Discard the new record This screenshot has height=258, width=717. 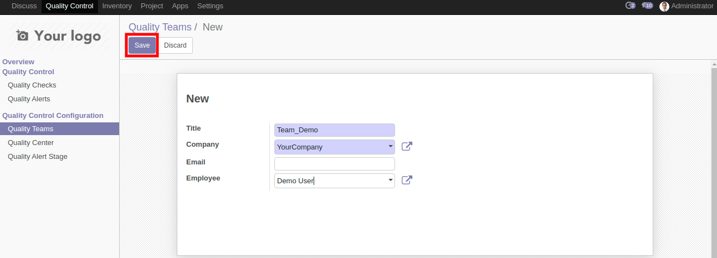[x=175, y=45]
